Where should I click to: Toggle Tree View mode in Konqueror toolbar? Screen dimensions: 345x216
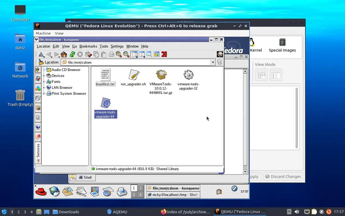tap(142, 55)
